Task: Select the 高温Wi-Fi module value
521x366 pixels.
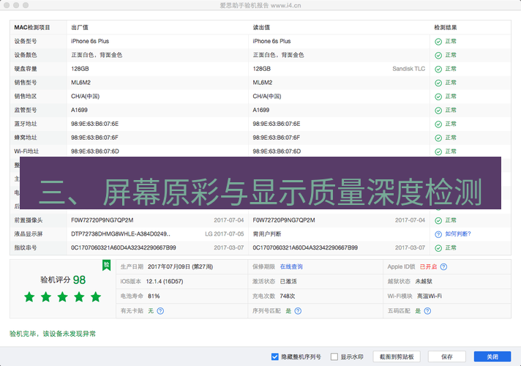Action: [x=430, y=296]
